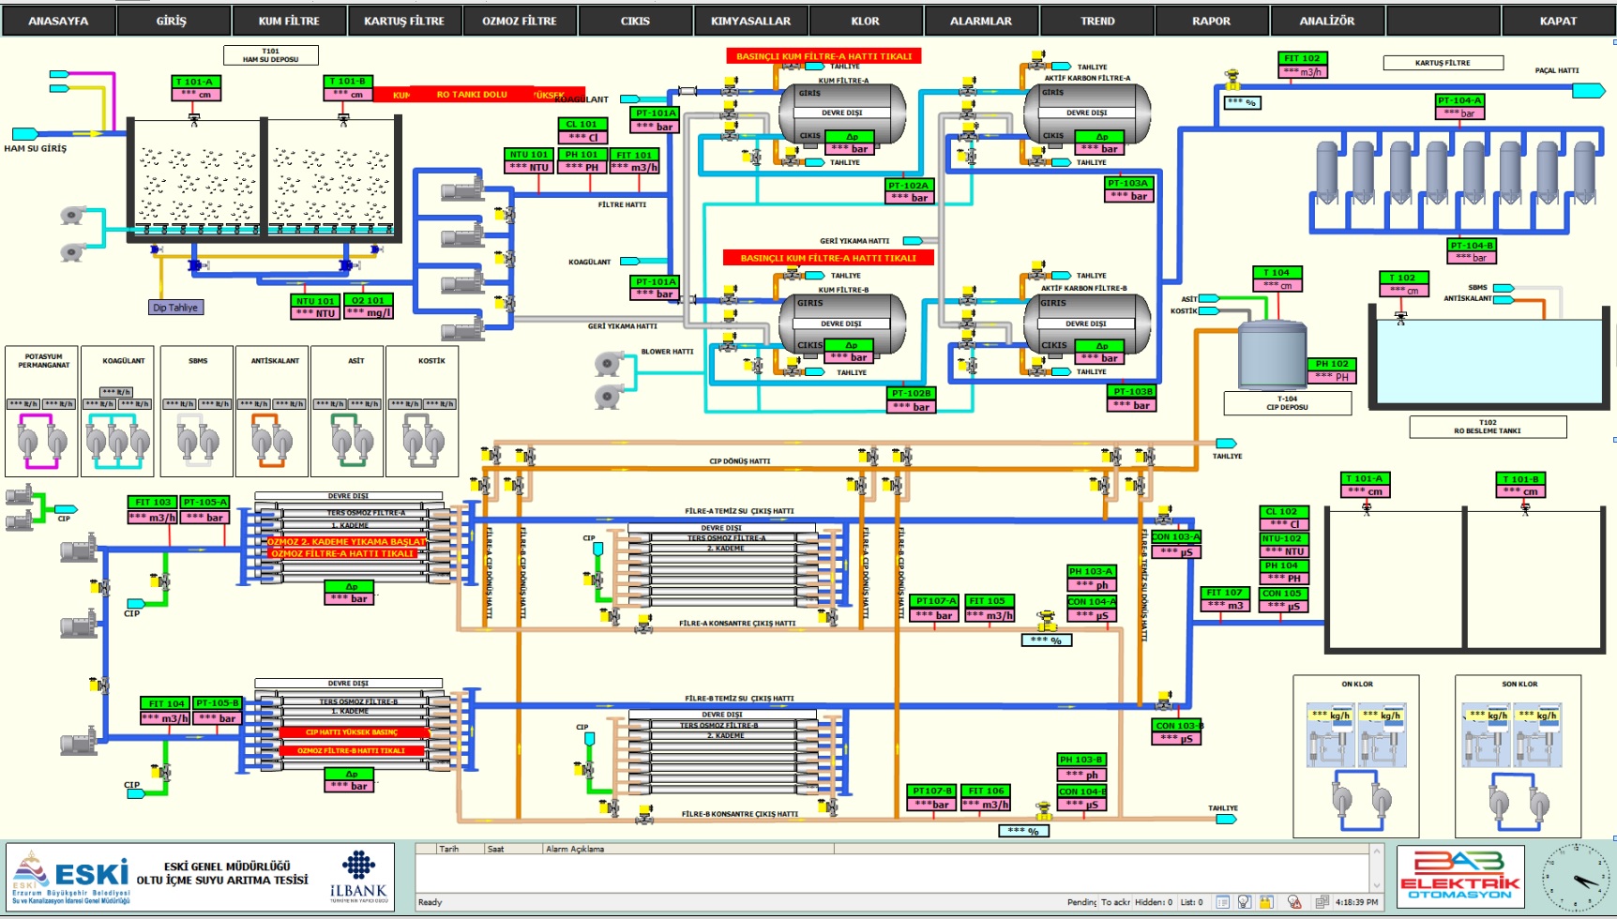
Task: Click the left Potasyum Permanganat dosing pump
Action: pyautogui.click(x=27, y=439)
